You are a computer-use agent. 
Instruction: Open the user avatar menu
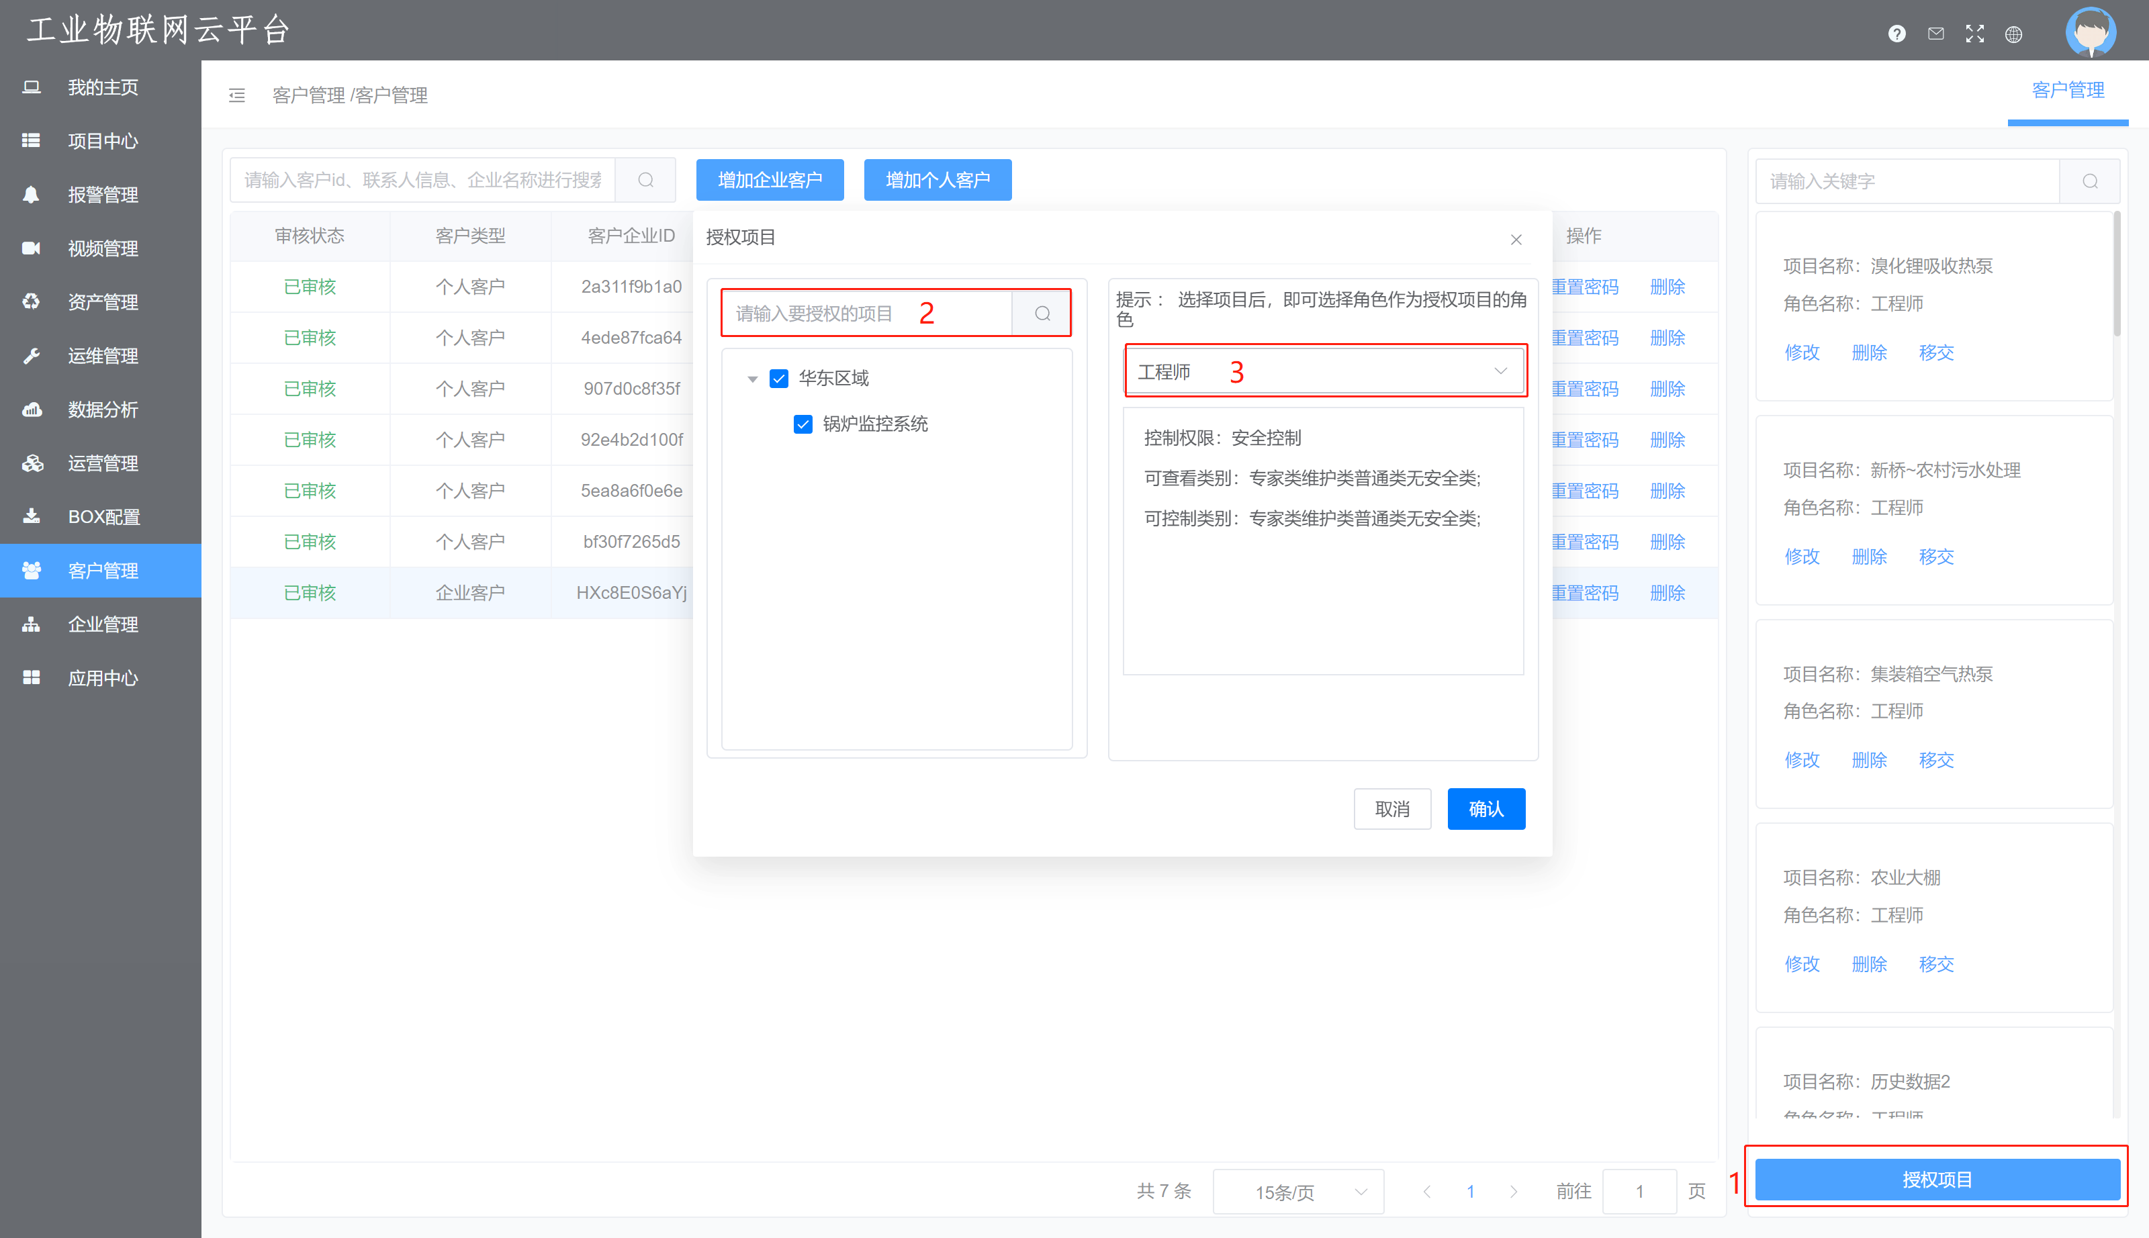[2091, 32]
